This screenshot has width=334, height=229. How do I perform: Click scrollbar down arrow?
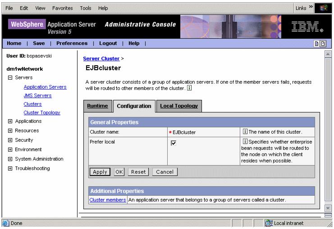pos(328,208)
